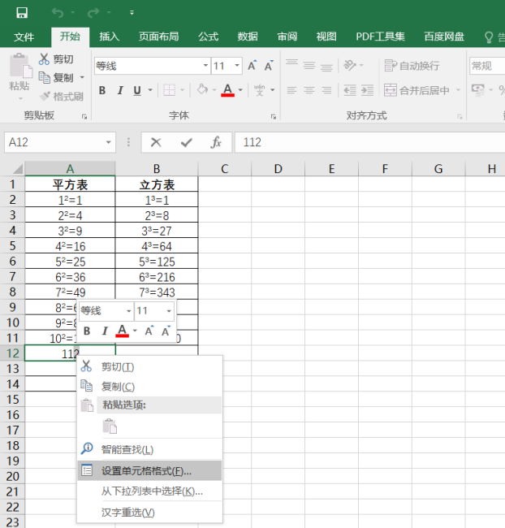Click the center text icon

pyautogui.click(x=309, y=90)
